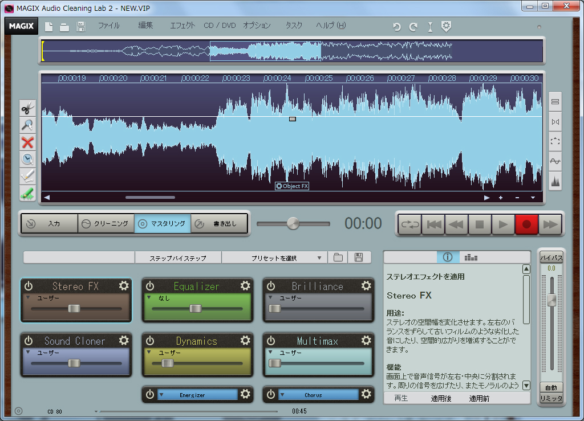
Task: Expand Brilliance ユーザー preset dropdown
Action: 270,298
